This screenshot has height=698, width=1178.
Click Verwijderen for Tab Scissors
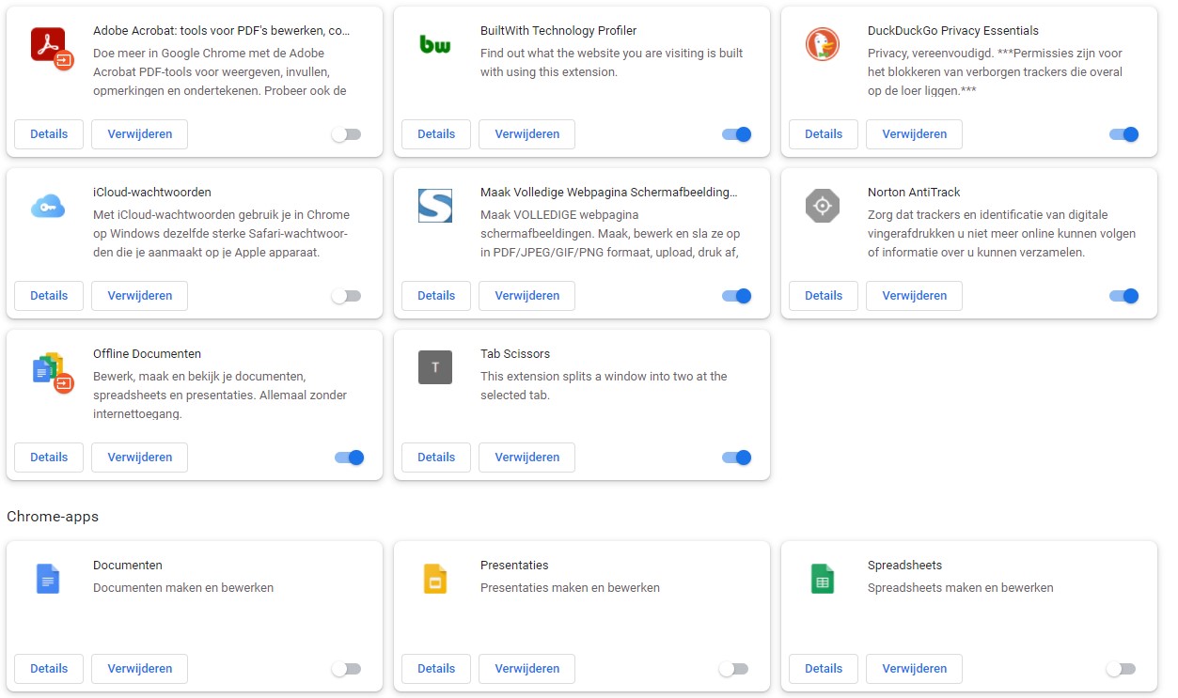[x=526, y=458]
